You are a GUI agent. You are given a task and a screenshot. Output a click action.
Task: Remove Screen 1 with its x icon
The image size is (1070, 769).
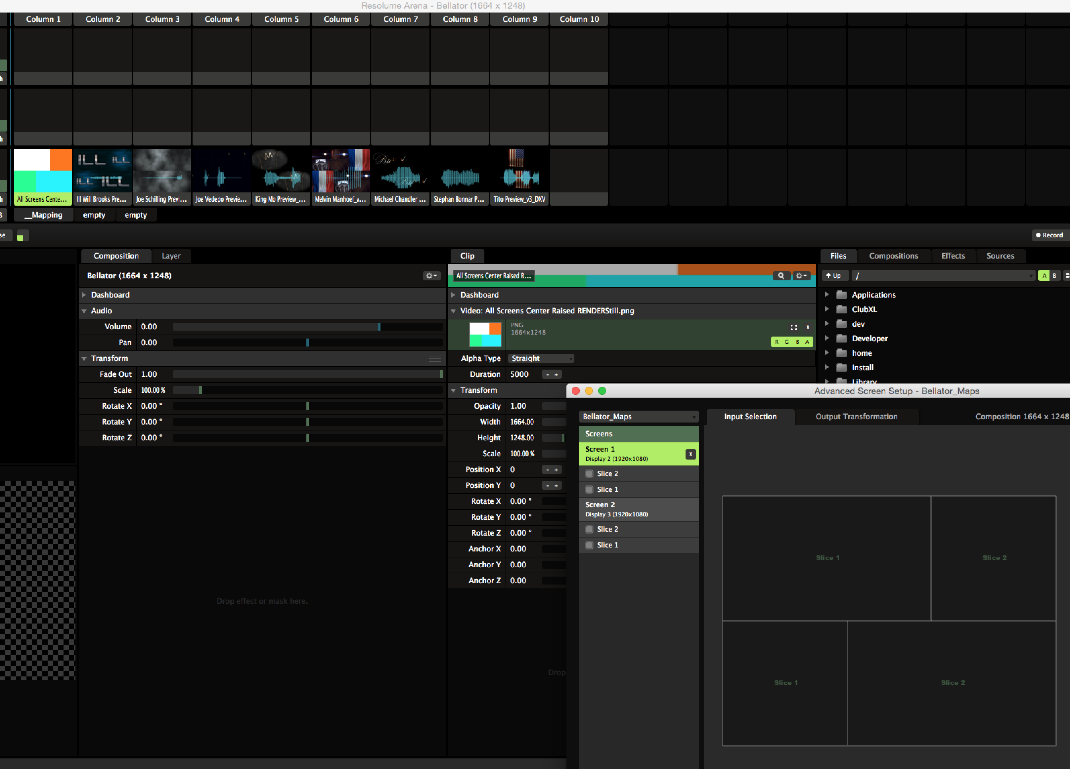pyautogui.click(x=690, y=454)
